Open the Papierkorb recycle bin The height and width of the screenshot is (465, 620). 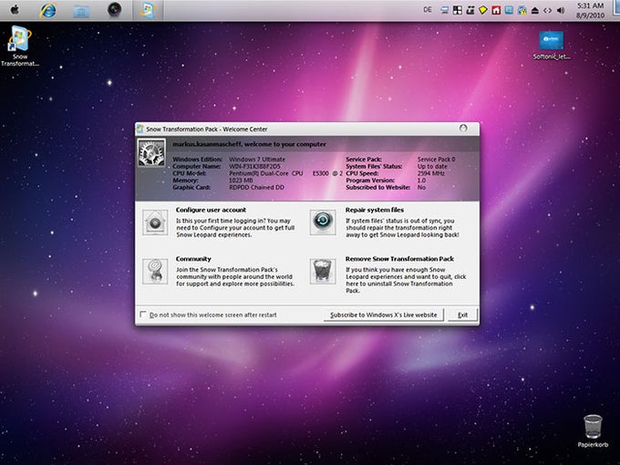pyautogui.click(x=593, y=431)
